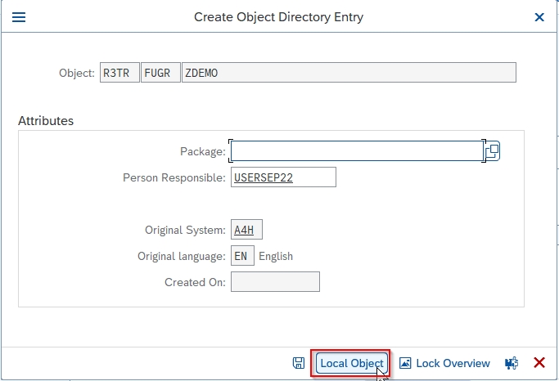Click the Original System field A4H
Image resolution: width=559 pixels, height=381 pixels.
(246, 230)
